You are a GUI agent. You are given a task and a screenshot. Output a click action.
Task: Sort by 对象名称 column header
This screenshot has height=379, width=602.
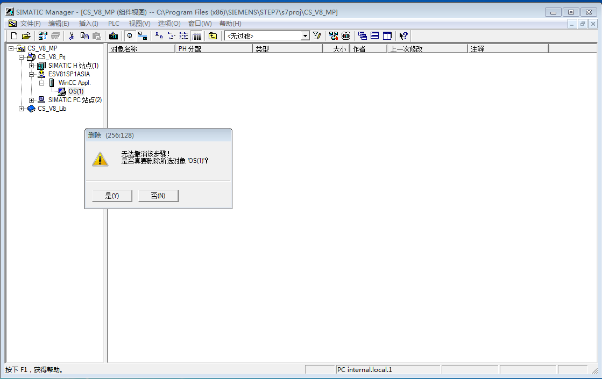[141, 49]
